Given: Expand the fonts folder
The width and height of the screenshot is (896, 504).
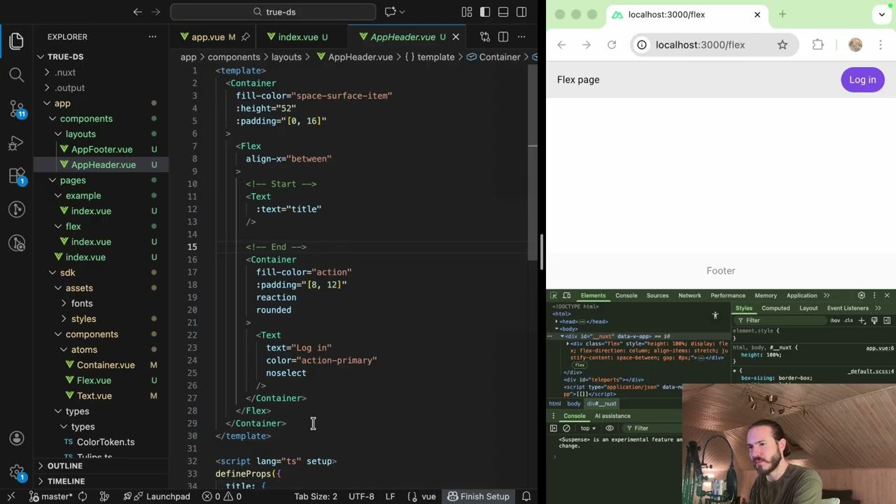Looking at the screenshot, I should pos(64,303).
